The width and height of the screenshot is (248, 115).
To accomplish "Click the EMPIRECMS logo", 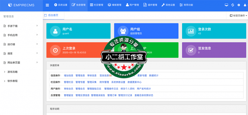I will (21, 5).
